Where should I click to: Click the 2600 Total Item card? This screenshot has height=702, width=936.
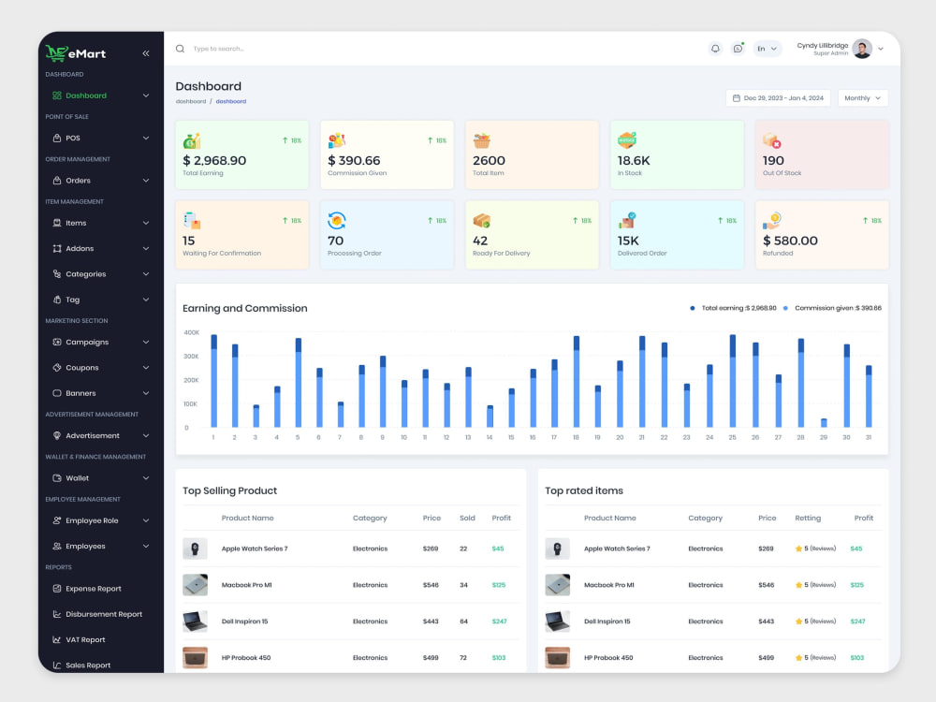pos(532,154)
